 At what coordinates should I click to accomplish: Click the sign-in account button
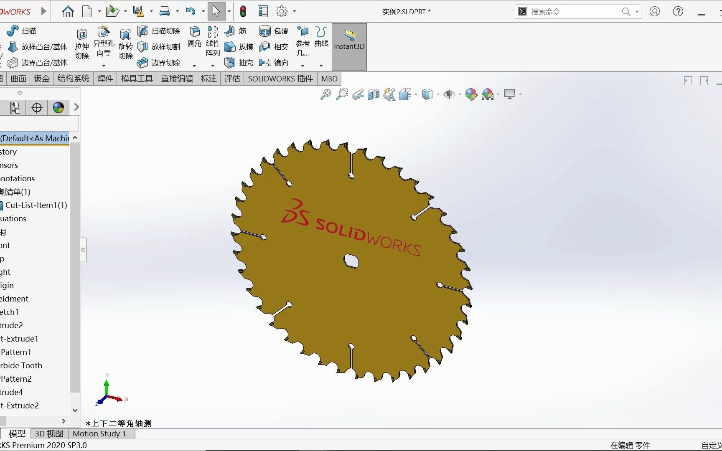point(654,11)
